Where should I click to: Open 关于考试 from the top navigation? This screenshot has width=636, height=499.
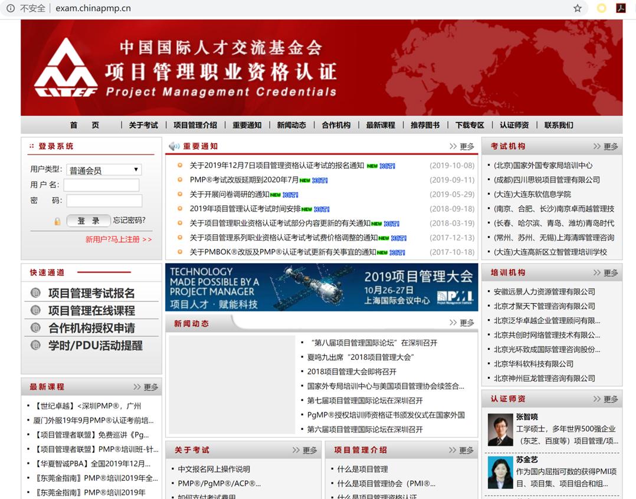143,125
